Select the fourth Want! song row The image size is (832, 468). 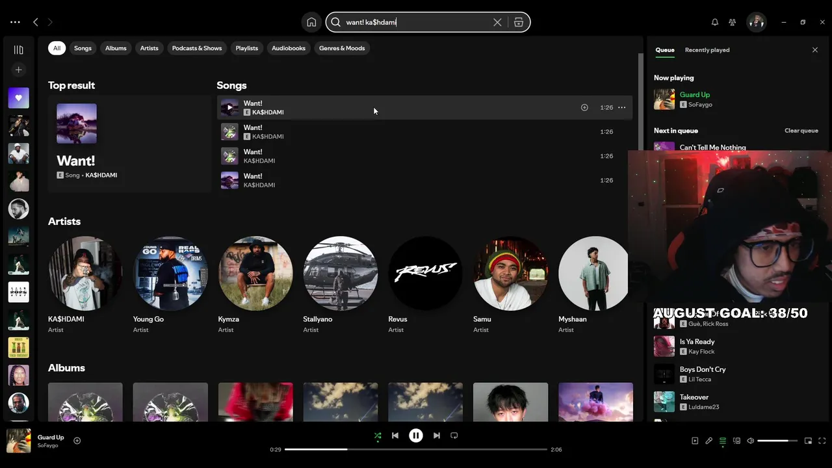pyautogui.click(x=424, y=180)
